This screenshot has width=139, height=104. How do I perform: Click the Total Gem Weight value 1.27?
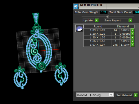coord(104,12)
